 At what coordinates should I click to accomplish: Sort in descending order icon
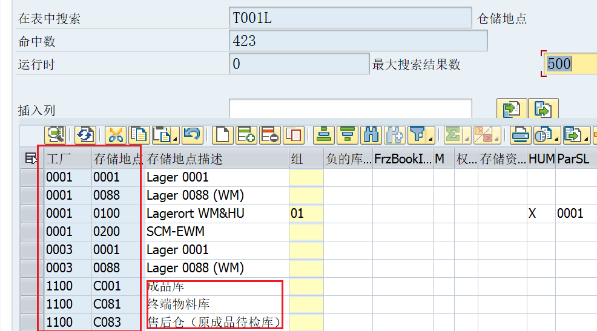347,135
